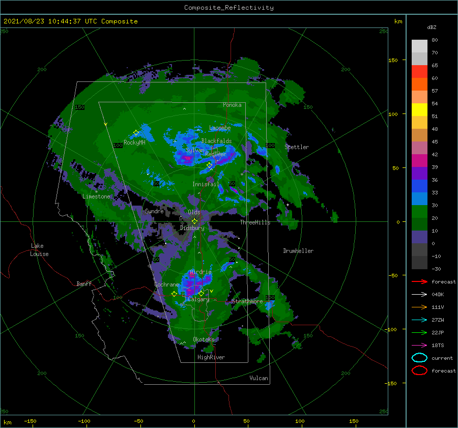
Task: Click the Cochrane town label
Action: (166, 284)
